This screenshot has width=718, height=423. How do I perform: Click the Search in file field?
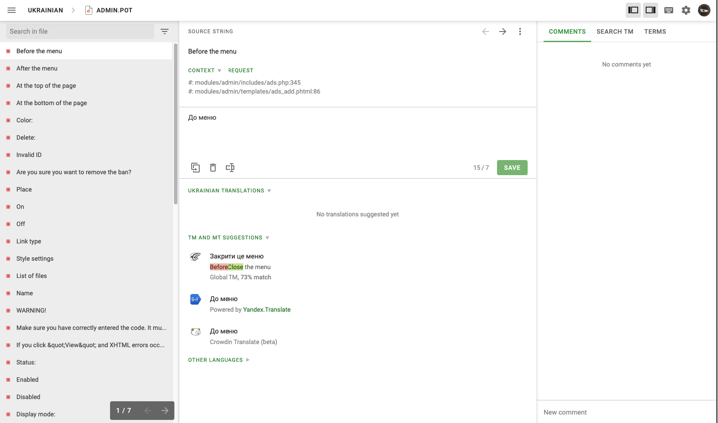[80, 31]
